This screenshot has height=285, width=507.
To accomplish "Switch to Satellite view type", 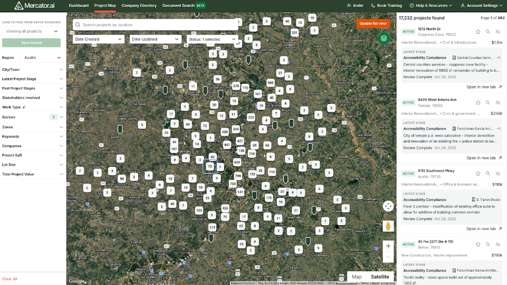I will click(x=380, y=277).
